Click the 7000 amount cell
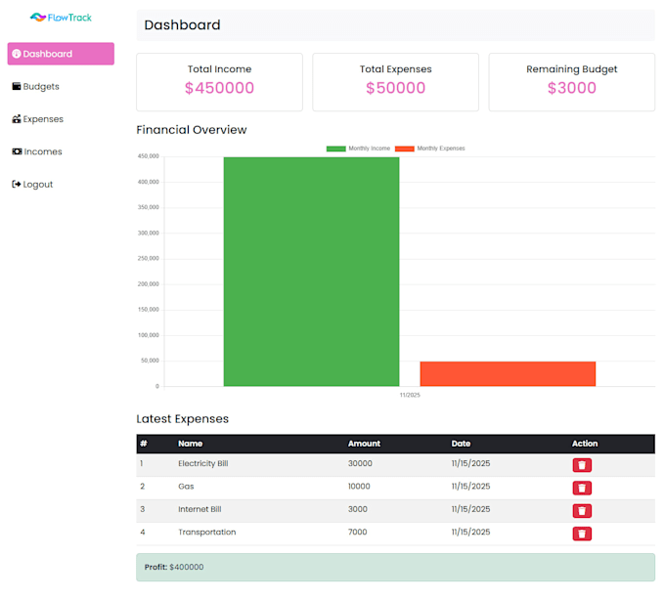This screenshot has width=665, height=599. 358,533
